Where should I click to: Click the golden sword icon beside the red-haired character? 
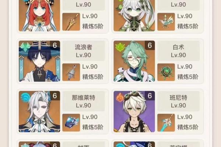pos(71,22)
